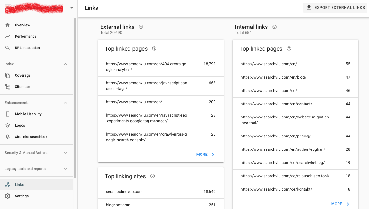Open internal row /en/contact/
Viewport: 369px width, 209px height.
[295, 104]
